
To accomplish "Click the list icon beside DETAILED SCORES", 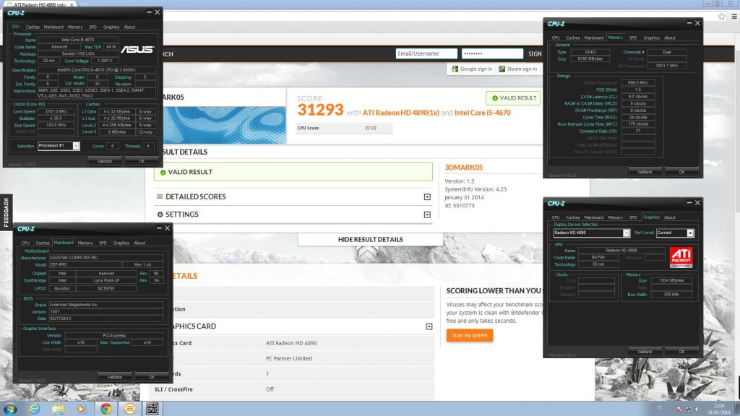I will [x=160, y=196].
